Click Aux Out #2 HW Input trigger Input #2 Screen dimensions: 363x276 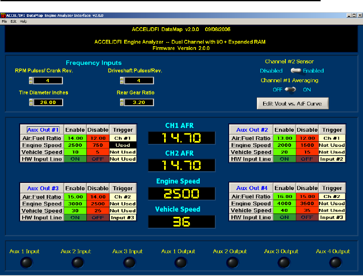(332, 159)
